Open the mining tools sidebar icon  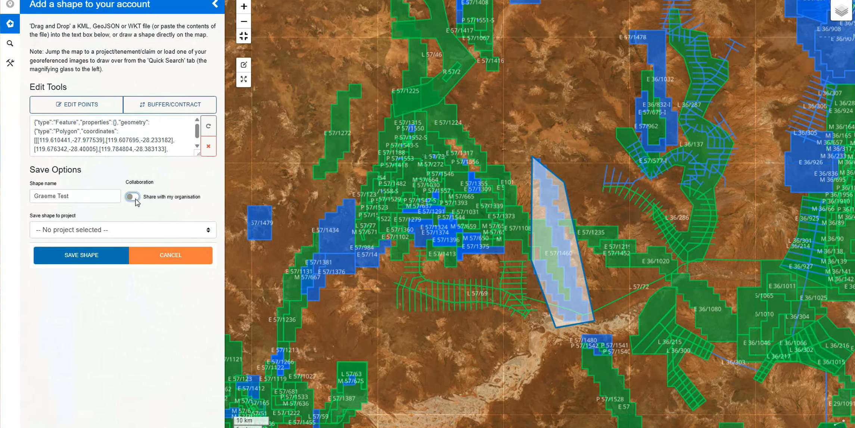pyautogui.click(x=10, y=63)
